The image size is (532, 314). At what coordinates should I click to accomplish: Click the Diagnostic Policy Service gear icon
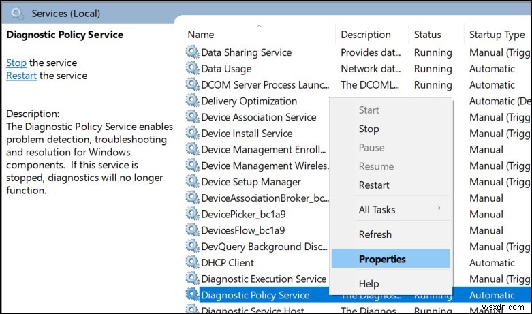point(192,295)
